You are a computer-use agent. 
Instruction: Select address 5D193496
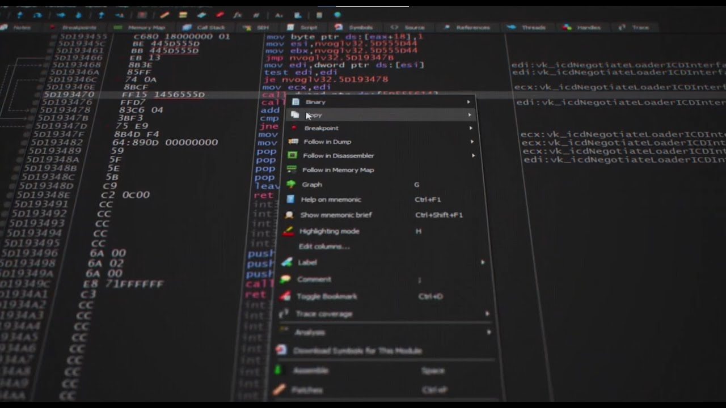coord(30,254)
